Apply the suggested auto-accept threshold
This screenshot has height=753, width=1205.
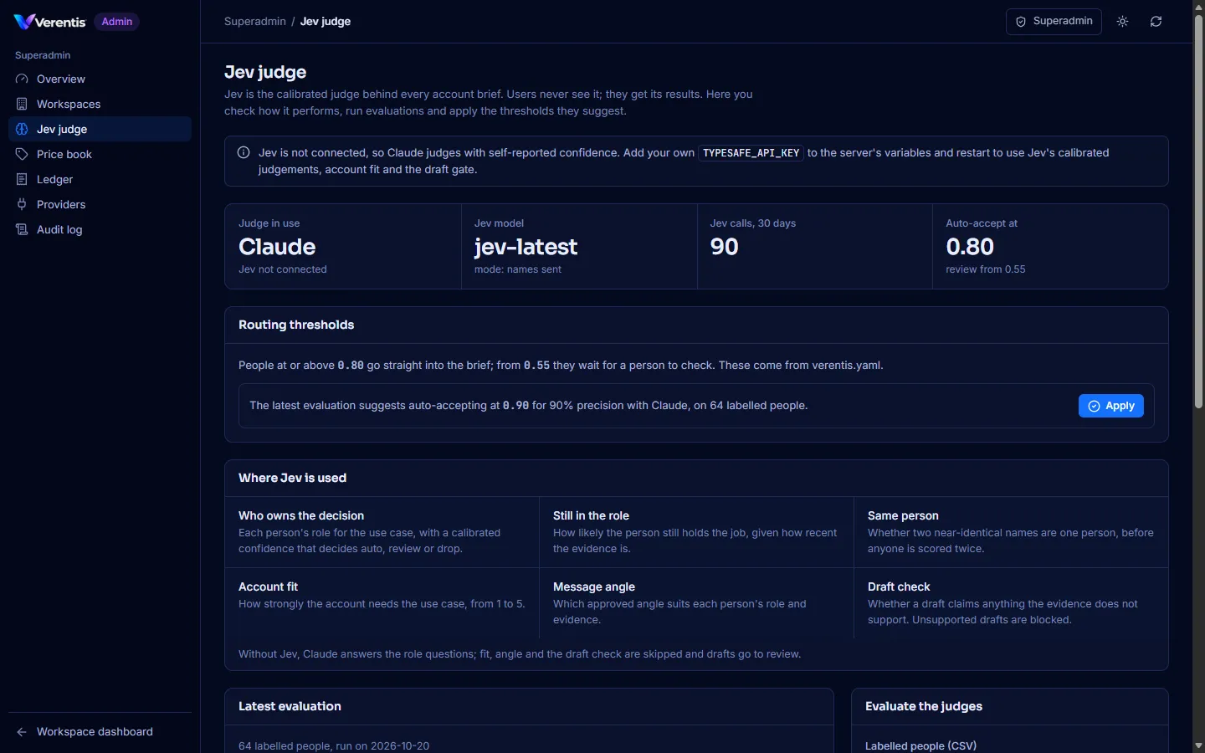(x=1111, y=406)
